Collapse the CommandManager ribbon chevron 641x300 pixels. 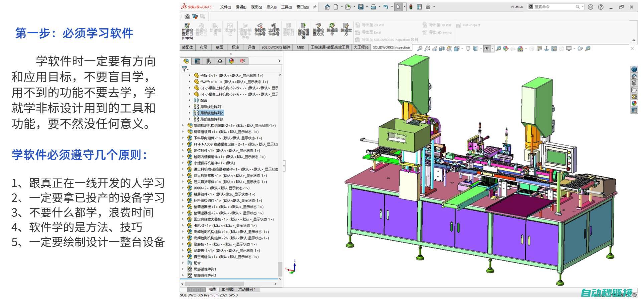[634, 40]
